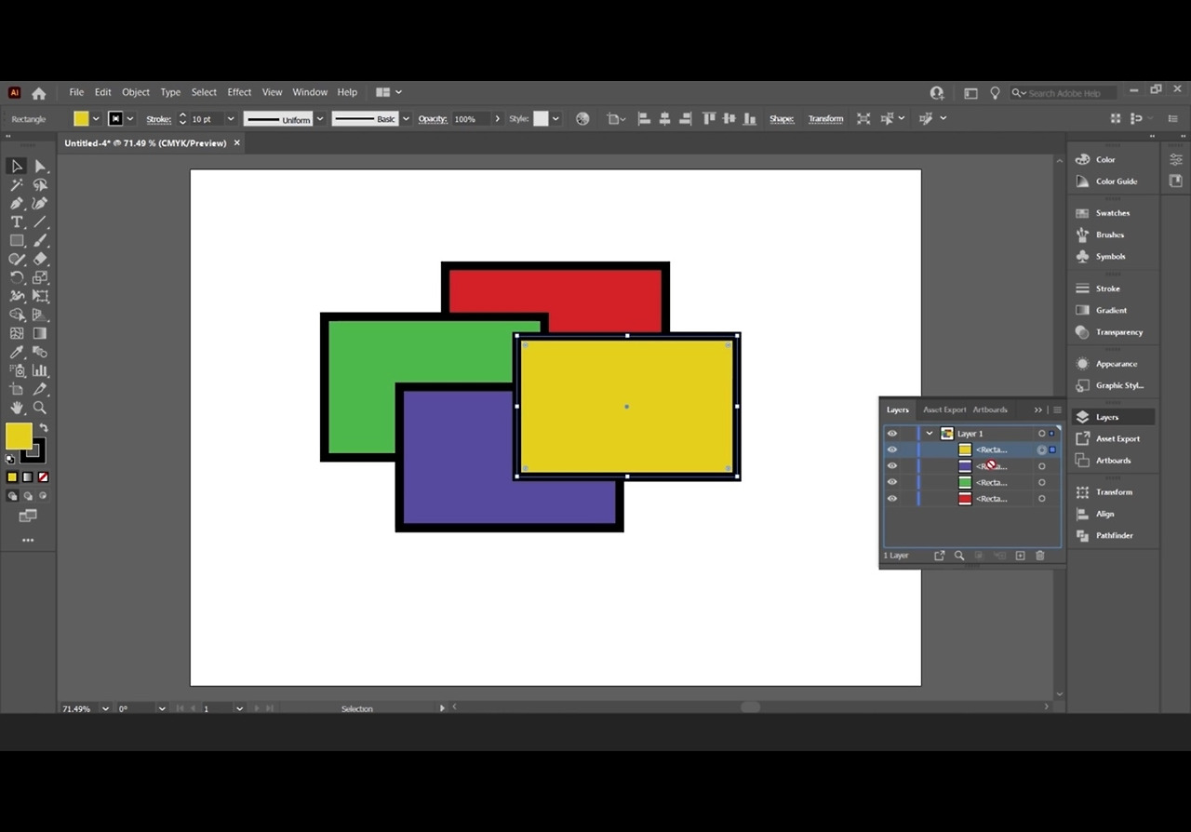
Task: Hide the yellow rectangle layer
Action: click(892, 450)
